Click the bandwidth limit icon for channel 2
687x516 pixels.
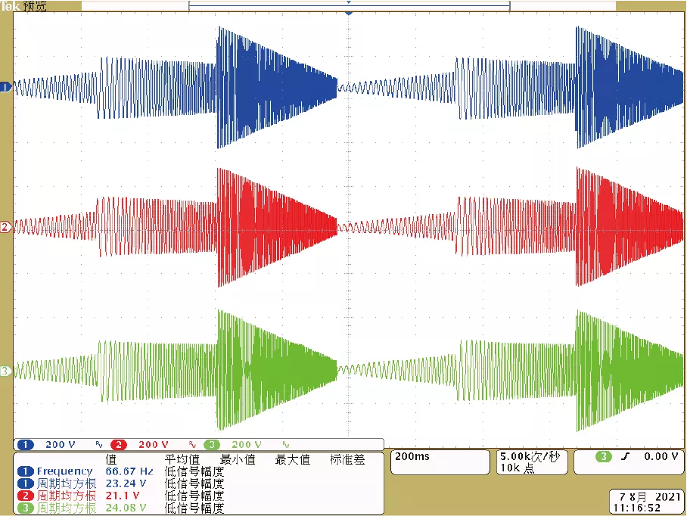tap(192, 445)
